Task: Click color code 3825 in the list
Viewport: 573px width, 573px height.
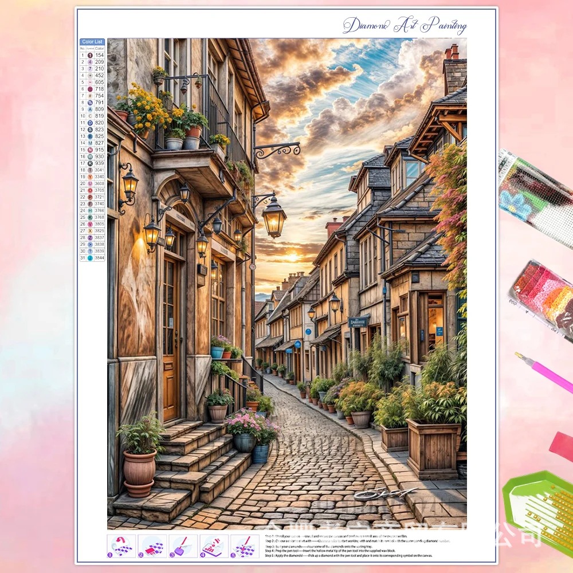Action: [x=99, y=231]
